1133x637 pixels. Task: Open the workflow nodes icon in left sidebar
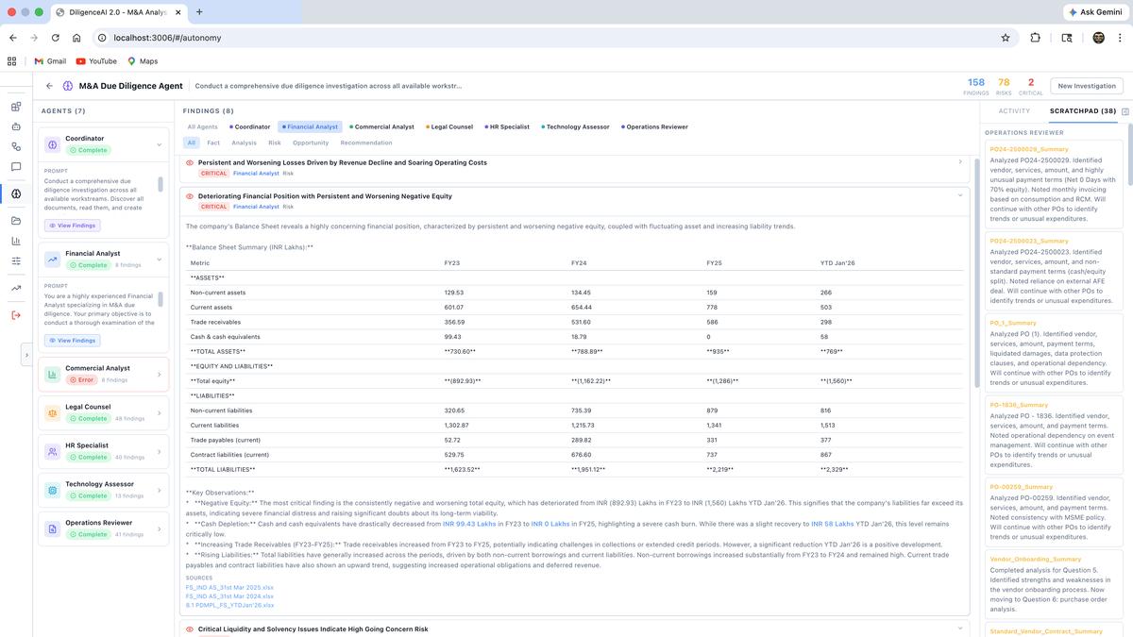click(16, 146)
